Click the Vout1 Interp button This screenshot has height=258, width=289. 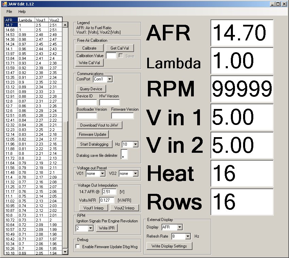[93, 208]
